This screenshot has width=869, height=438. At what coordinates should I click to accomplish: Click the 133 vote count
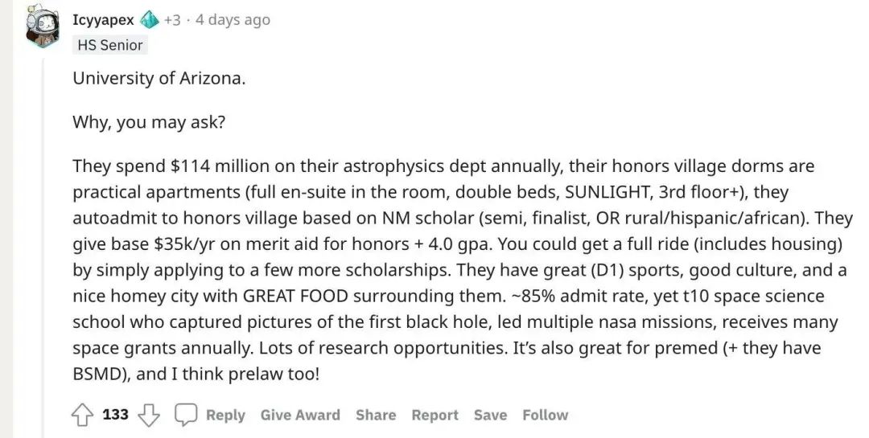115,415
